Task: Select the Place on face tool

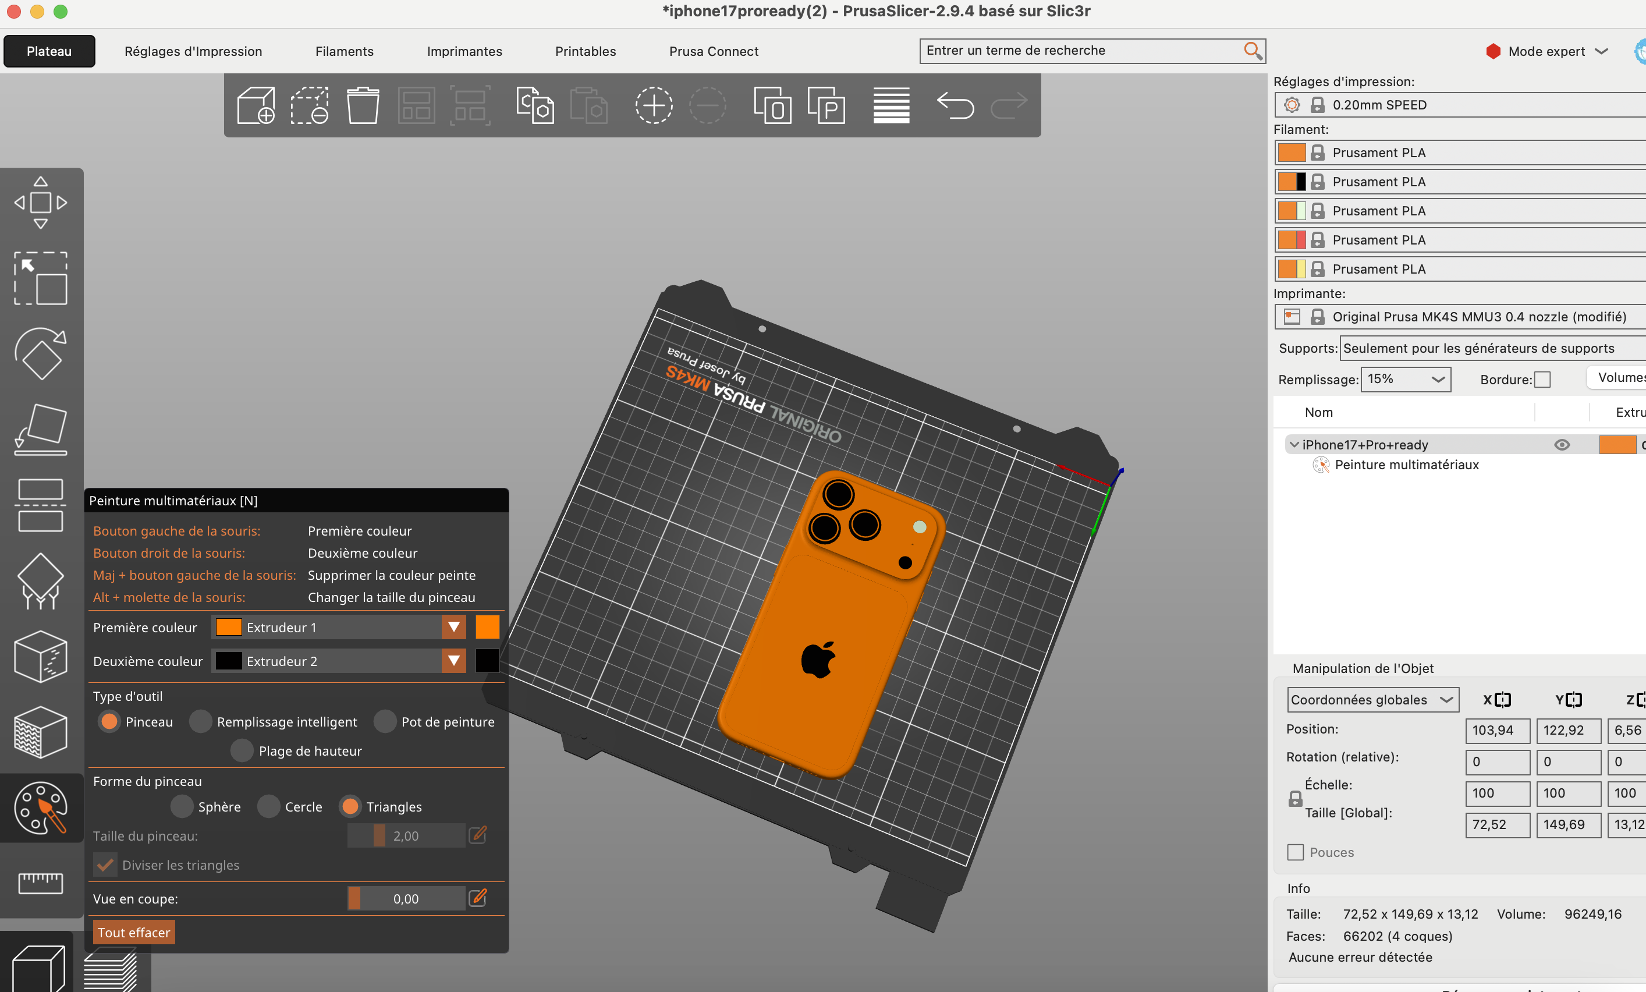Action: tap(41, 430)
